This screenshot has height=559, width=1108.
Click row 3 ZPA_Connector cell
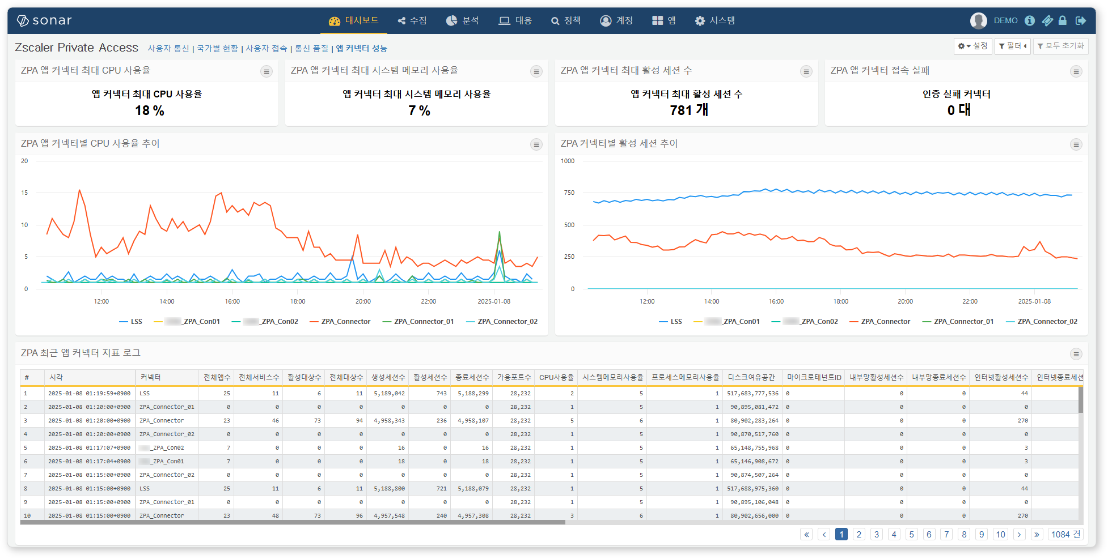pyautogui.click(x=167, y=421)
